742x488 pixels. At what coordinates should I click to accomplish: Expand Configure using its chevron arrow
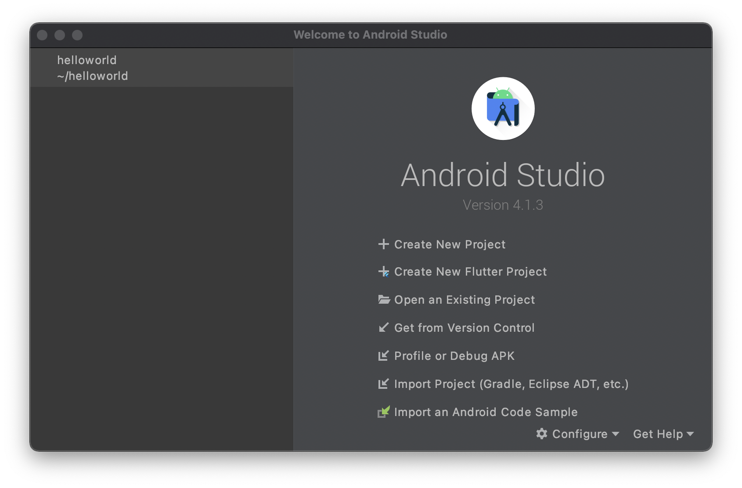(616, 434)
